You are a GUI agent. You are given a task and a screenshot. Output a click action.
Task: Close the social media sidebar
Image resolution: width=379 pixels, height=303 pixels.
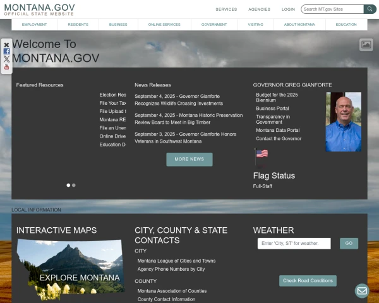(6, 45)
